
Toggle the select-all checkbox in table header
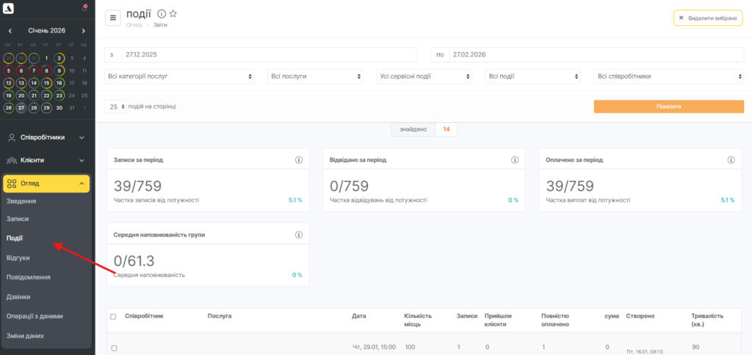tap(113, 317)
